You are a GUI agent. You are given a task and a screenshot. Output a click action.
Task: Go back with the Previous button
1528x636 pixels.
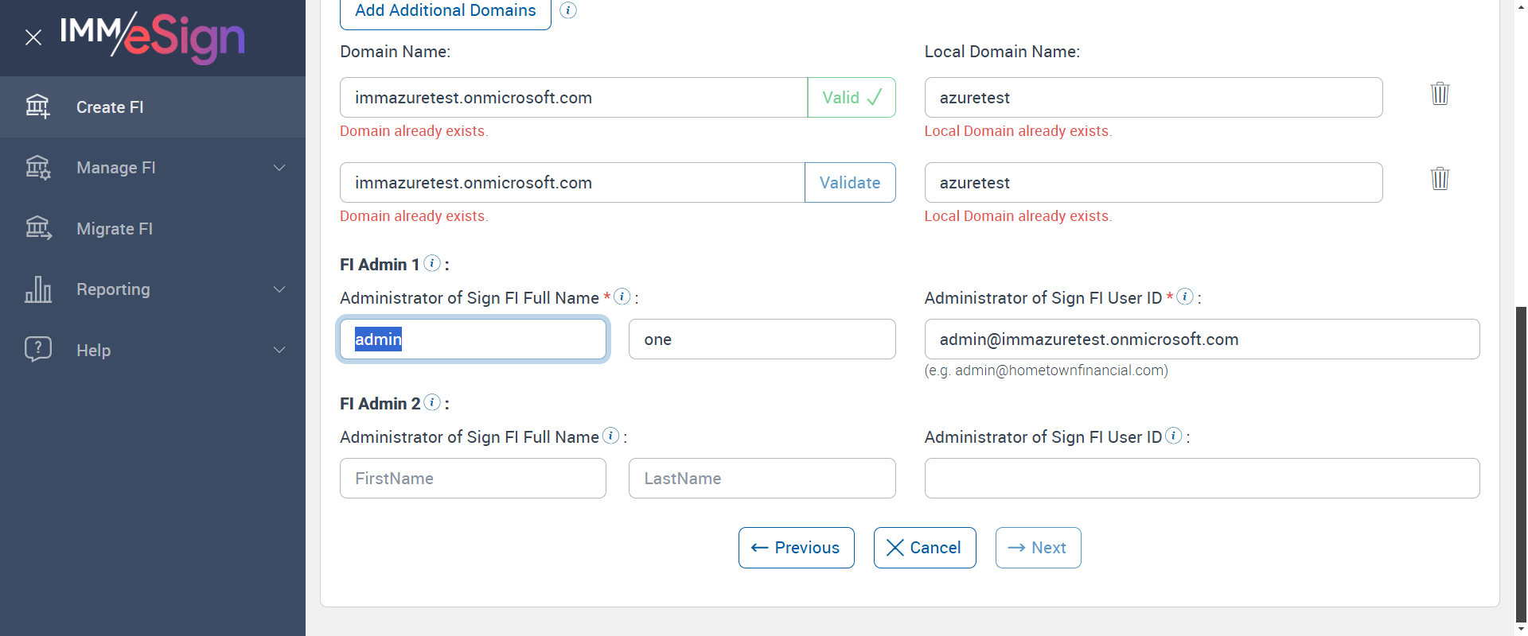click(796, 548)
